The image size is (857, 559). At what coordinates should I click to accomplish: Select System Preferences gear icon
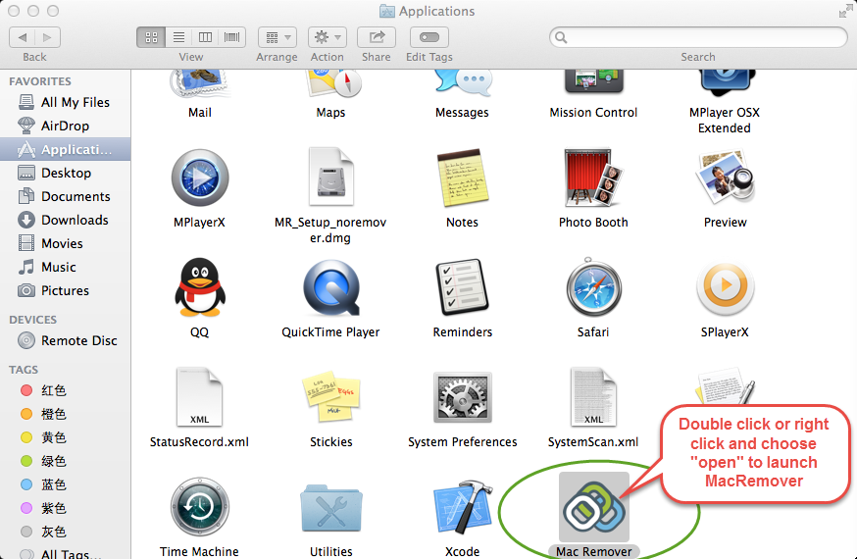463,397
